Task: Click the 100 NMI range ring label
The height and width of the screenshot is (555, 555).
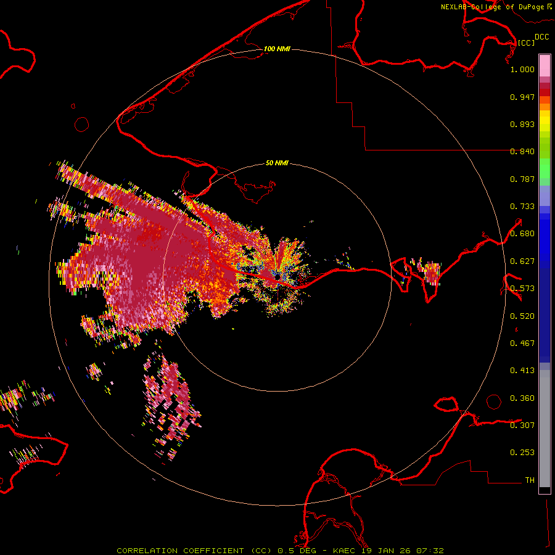Action: pos(277,49)
